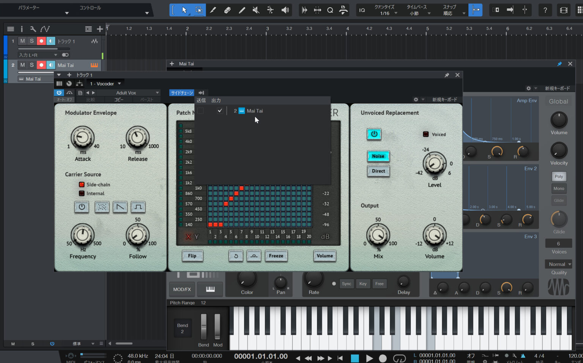Click the Freeze button on the Vocoder
The width and height of the screenshot is (583, 363).
276,256
